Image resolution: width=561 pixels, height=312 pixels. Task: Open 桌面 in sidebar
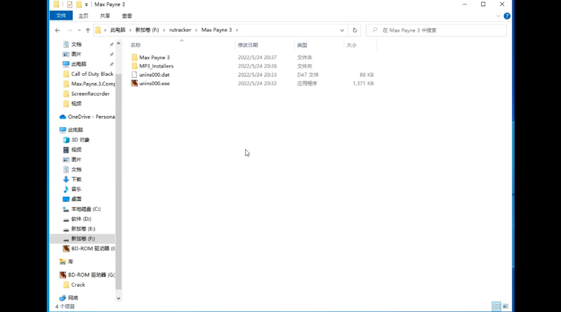pos(77,199)
